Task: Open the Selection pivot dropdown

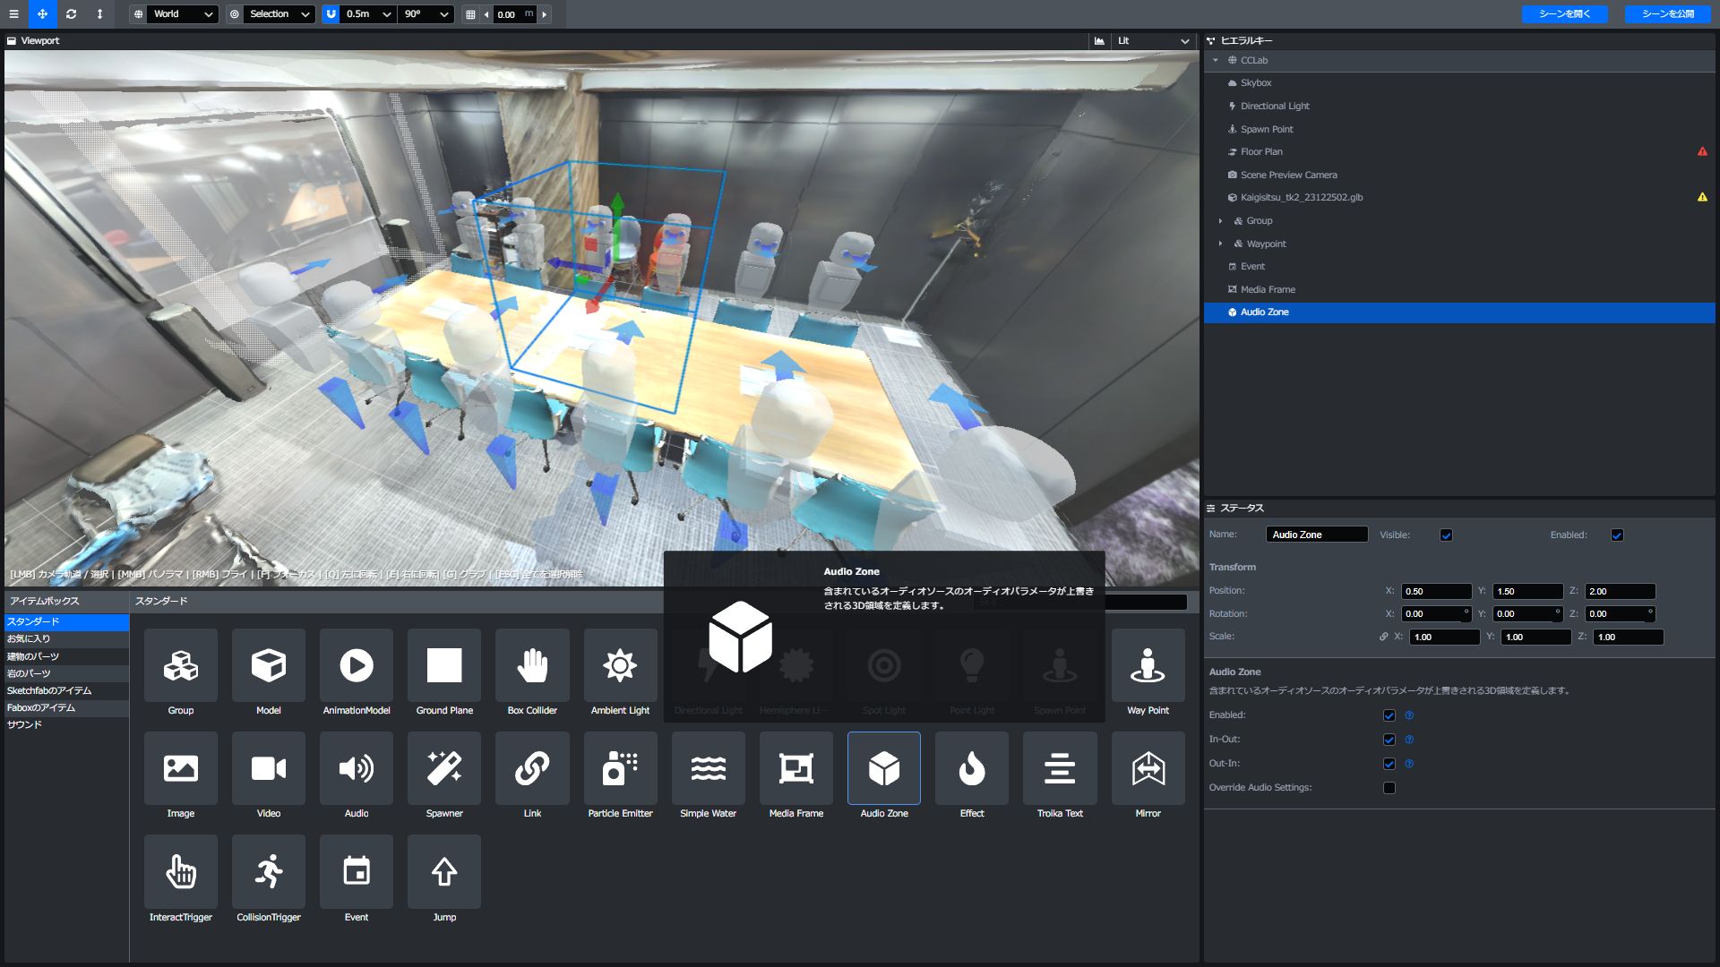Action: point(279,14)
